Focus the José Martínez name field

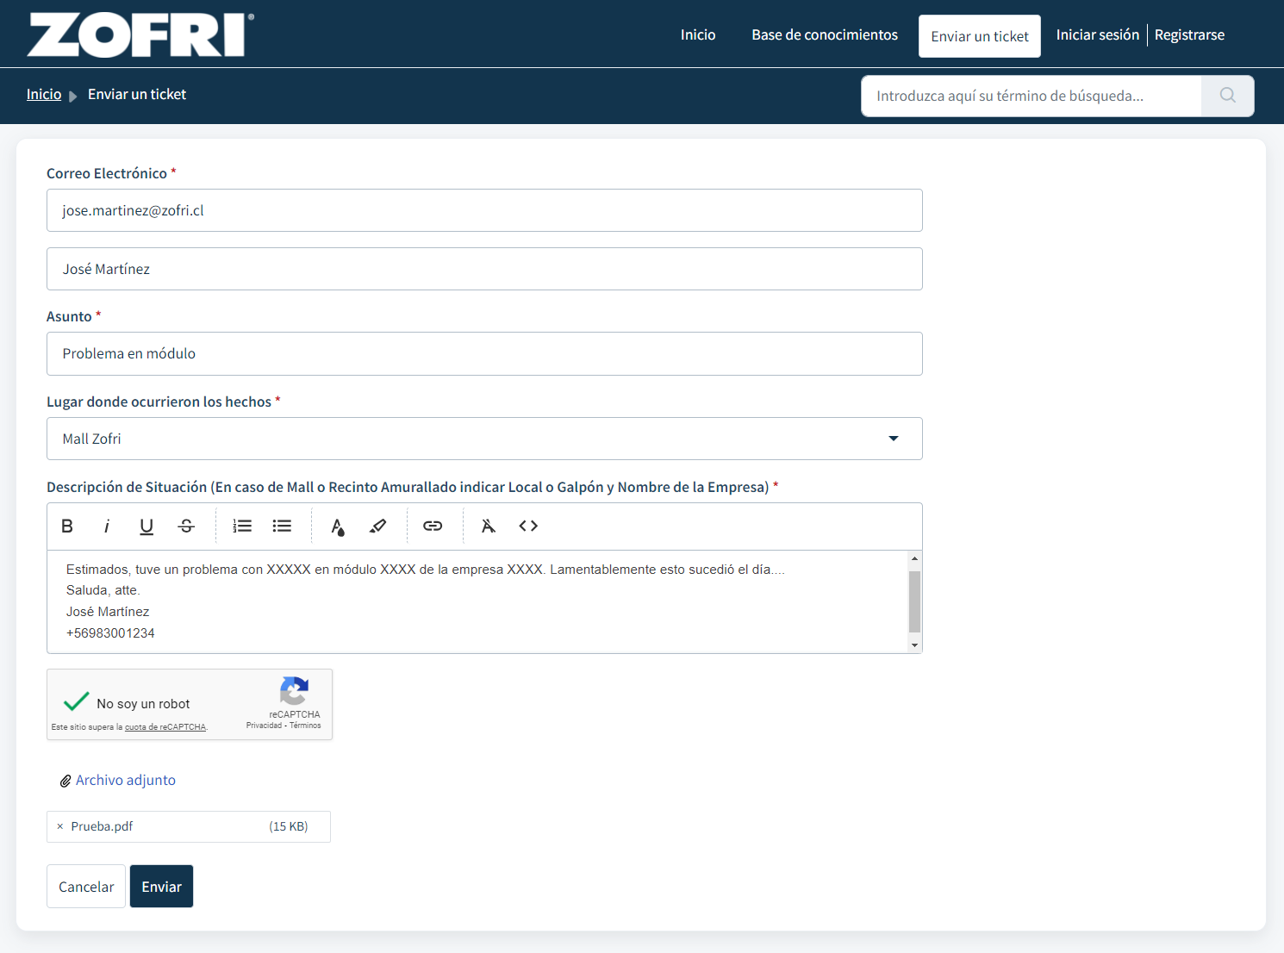tap(484, 269)
